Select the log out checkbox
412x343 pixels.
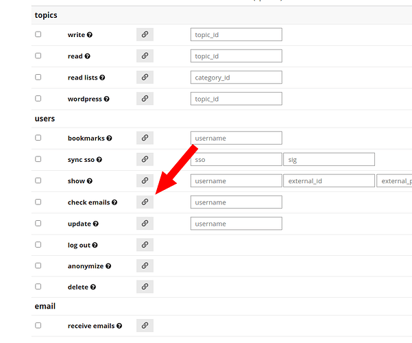click(38, 244)
